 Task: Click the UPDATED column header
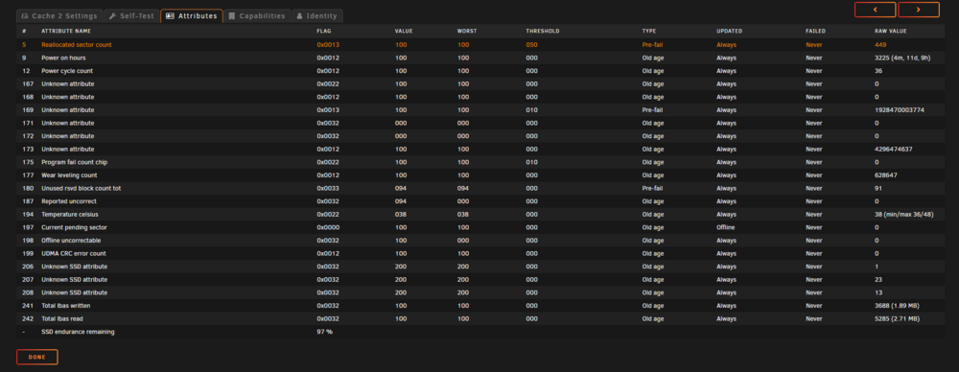click(729, 31)
